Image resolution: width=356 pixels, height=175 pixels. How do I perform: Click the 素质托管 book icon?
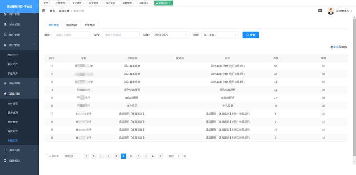(x=5, y=150)
